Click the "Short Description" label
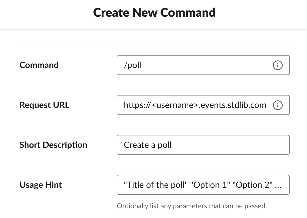This screenshot has width=307, height=218. pyautogui.click(x=53, y=145)
